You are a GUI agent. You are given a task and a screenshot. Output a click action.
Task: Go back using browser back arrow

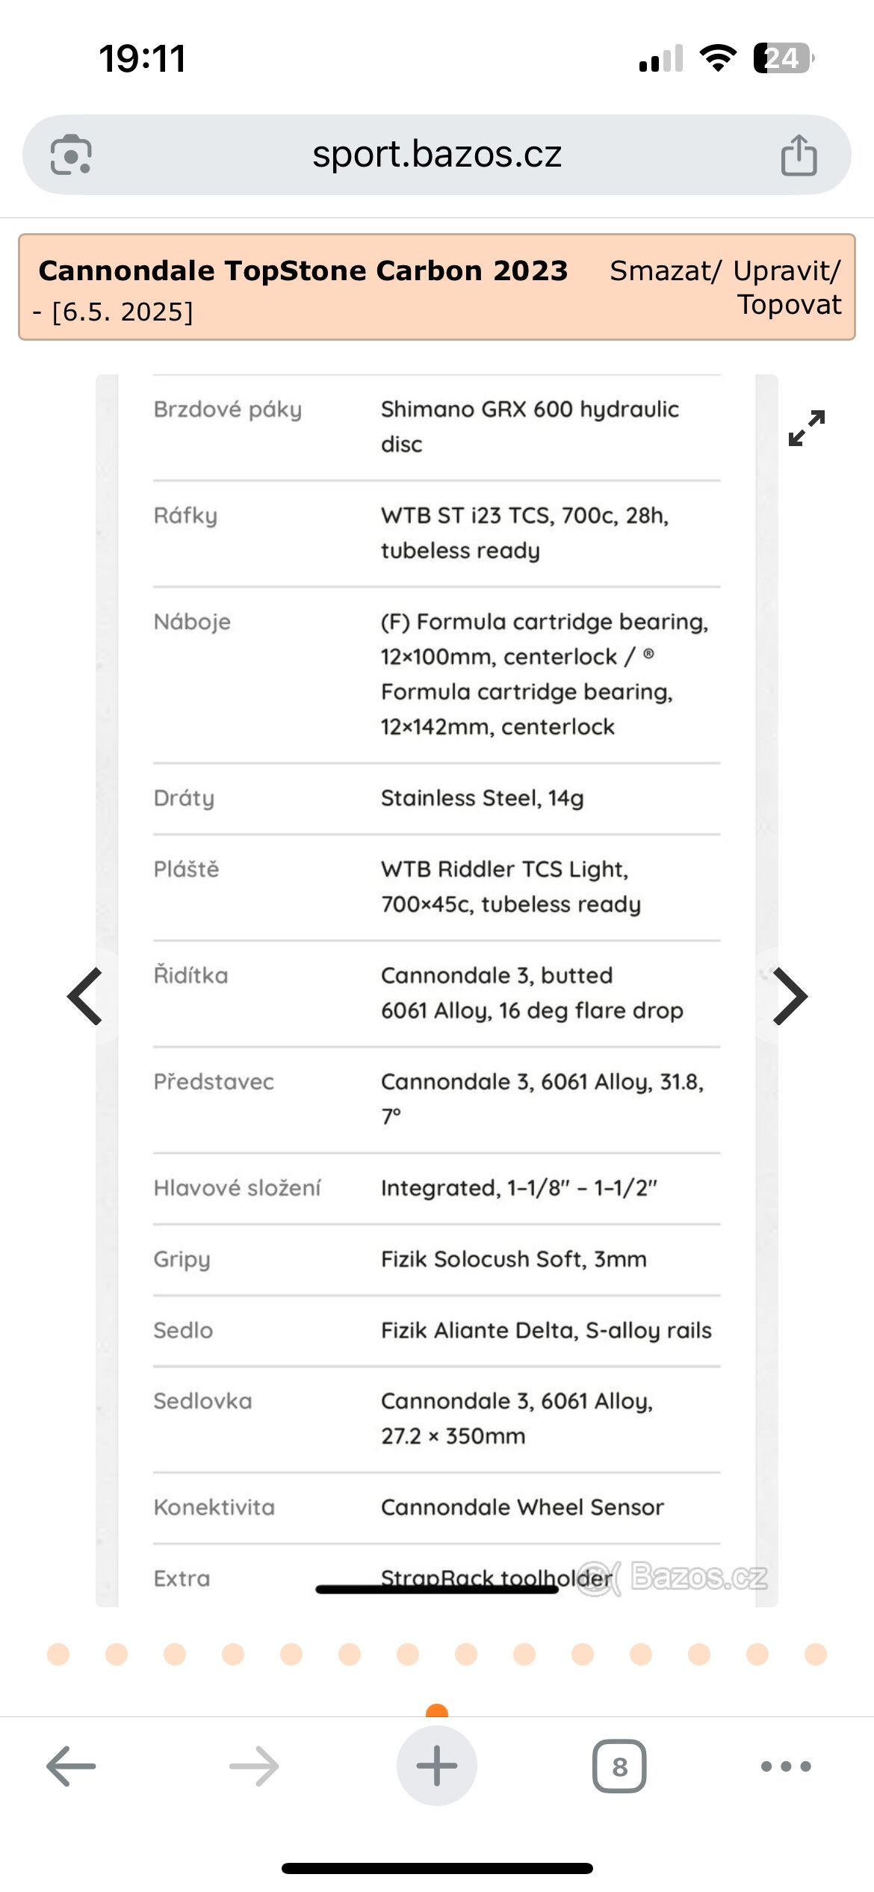[x=71, y=1766]
